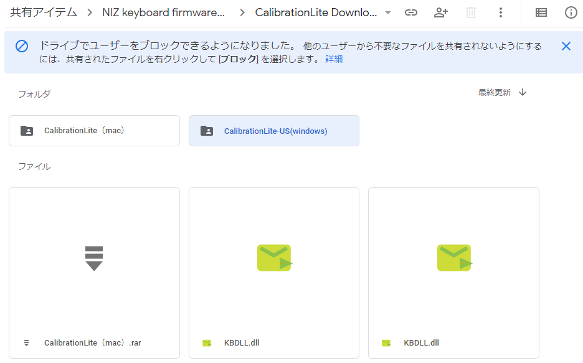This screenshot has height=363, width=583.
Task: Dismiss the block users notification banner
Action: click(x=566, y=46)
